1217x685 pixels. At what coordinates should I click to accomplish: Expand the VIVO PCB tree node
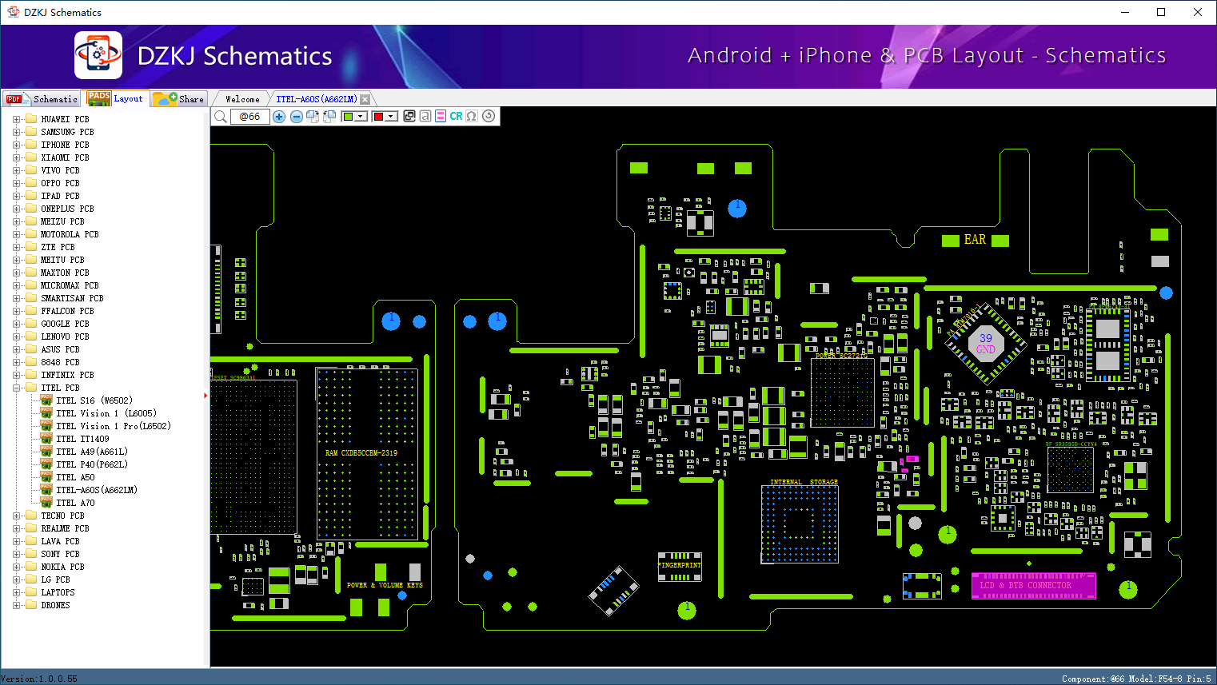click(x=16, y=170)
